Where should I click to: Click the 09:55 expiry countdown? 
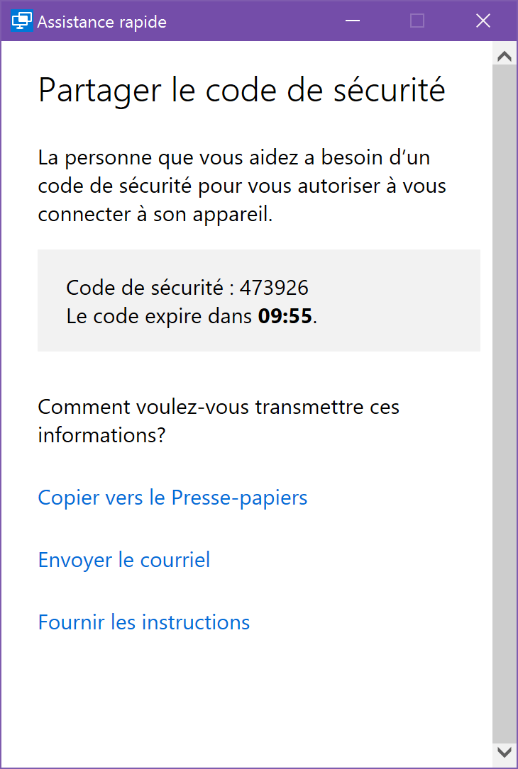click(x=285, y=316)
